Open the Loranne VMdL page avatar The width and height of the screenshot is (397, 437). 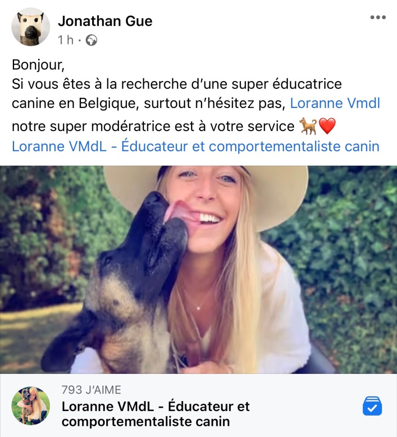click(31, 405)
